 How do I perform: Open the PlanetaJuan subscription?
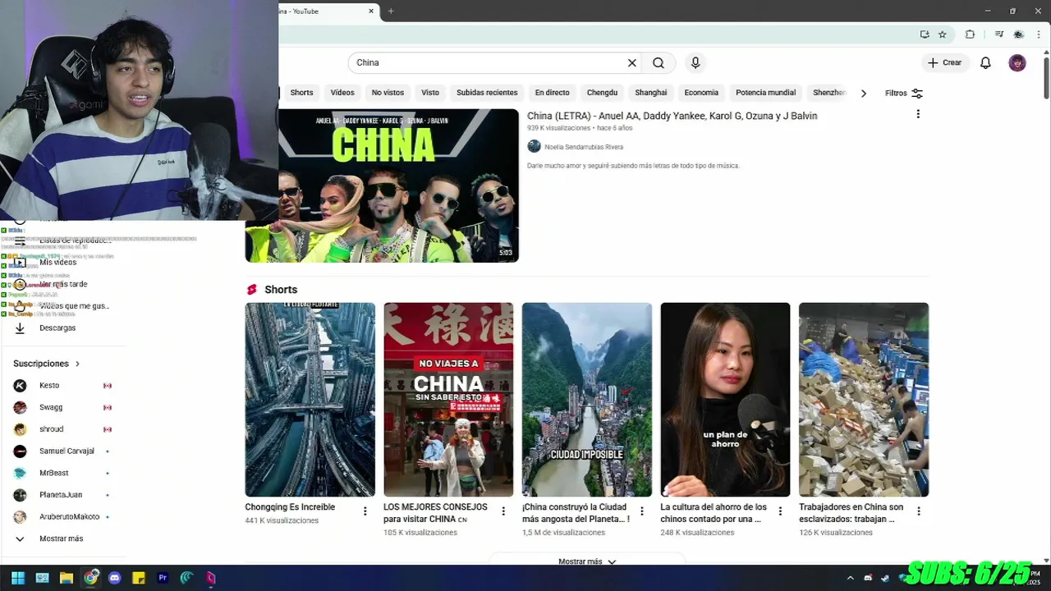pos(62,495)
